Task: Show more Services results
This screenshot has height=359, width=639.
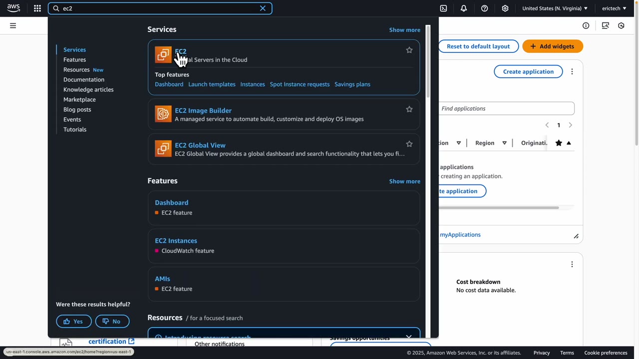Action: pyautogui.click(x=405, y=30)
